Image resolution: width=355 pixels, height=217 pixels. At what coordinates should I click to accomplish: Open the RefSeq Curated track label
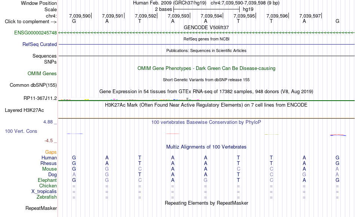point(39,45)
